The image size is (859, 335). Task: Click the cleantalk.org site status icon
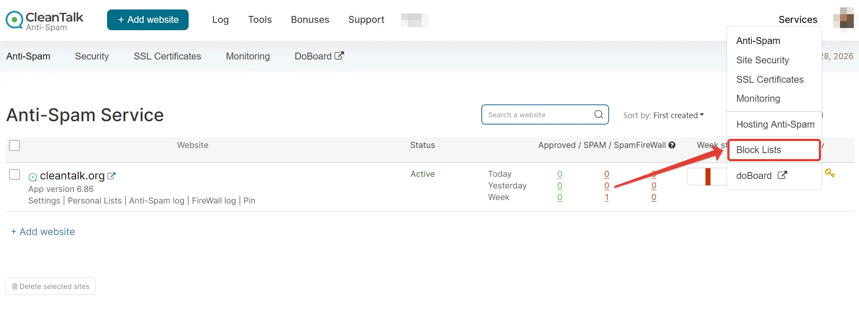33,177
